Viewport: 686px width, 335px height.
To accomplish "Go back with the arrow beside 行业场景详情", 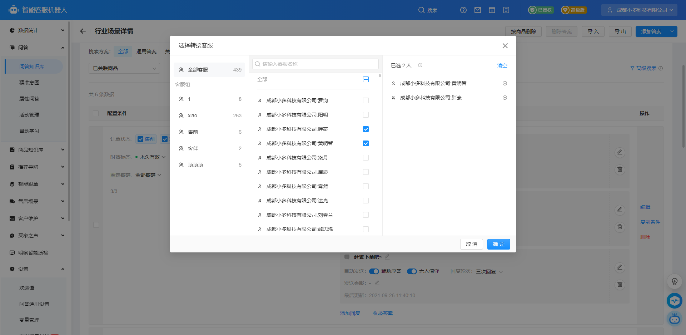I will click(83, 31).
